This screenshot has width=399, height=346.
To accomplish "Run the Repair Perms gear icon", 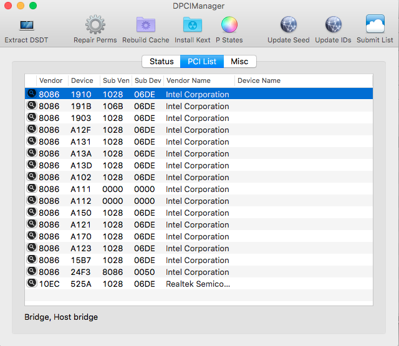I will pos(95,26).
